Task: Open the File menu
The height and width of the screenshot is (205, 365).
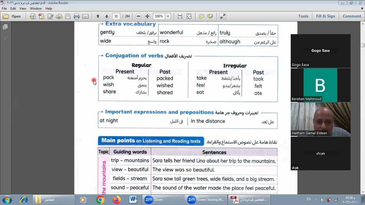Action: 4,9
